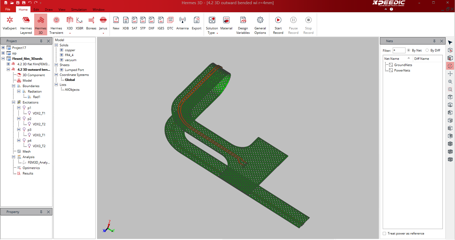Open the ViaExpert tool
This screenshot has width=455, height=240.
point(10,23)
